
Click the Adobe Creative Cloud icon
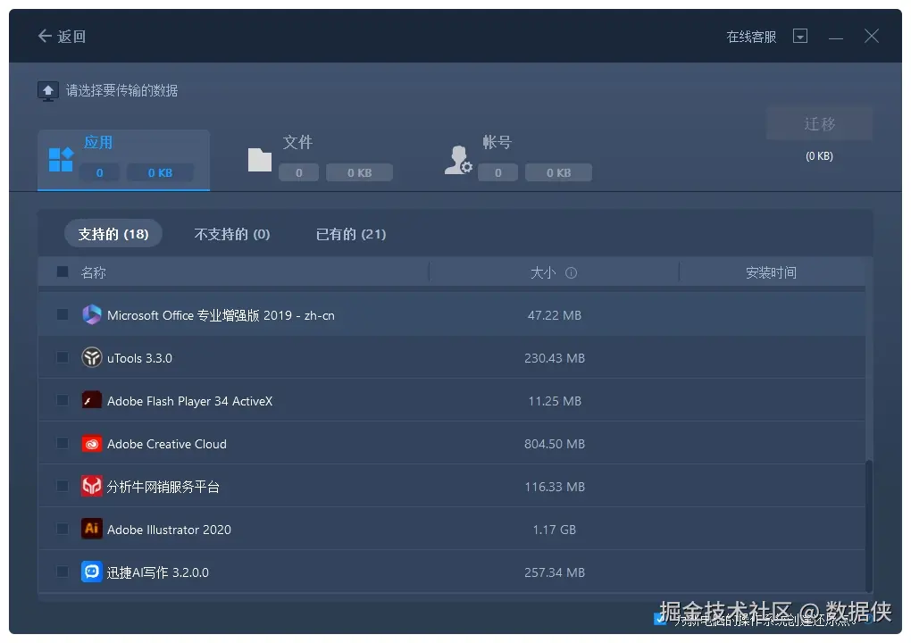pyautogui.click(x=92, y=444)
